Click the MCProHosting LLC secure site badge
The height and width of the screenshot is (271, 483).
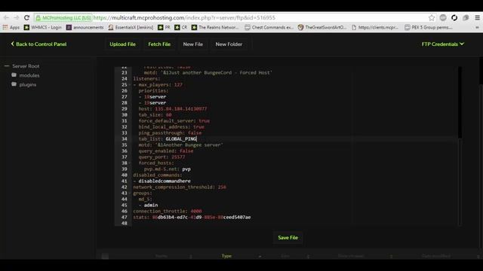[x=63, y=18]
